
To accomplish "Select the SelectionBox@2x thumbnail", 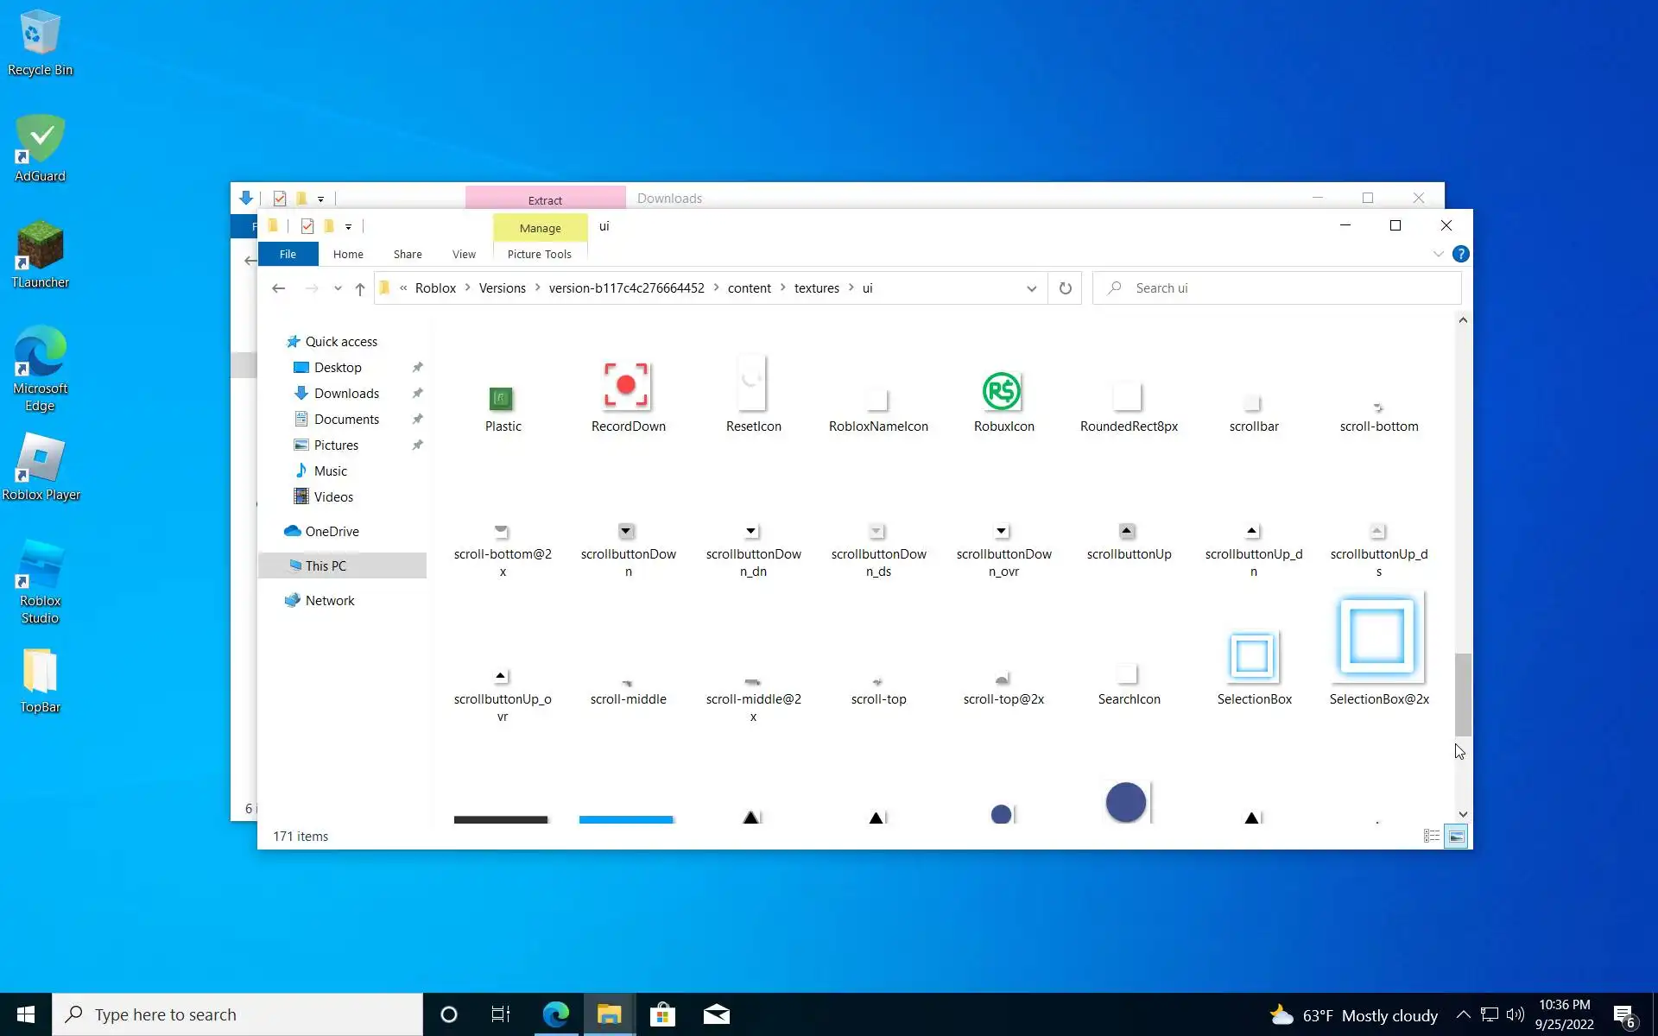I will tap(1377, 637).
